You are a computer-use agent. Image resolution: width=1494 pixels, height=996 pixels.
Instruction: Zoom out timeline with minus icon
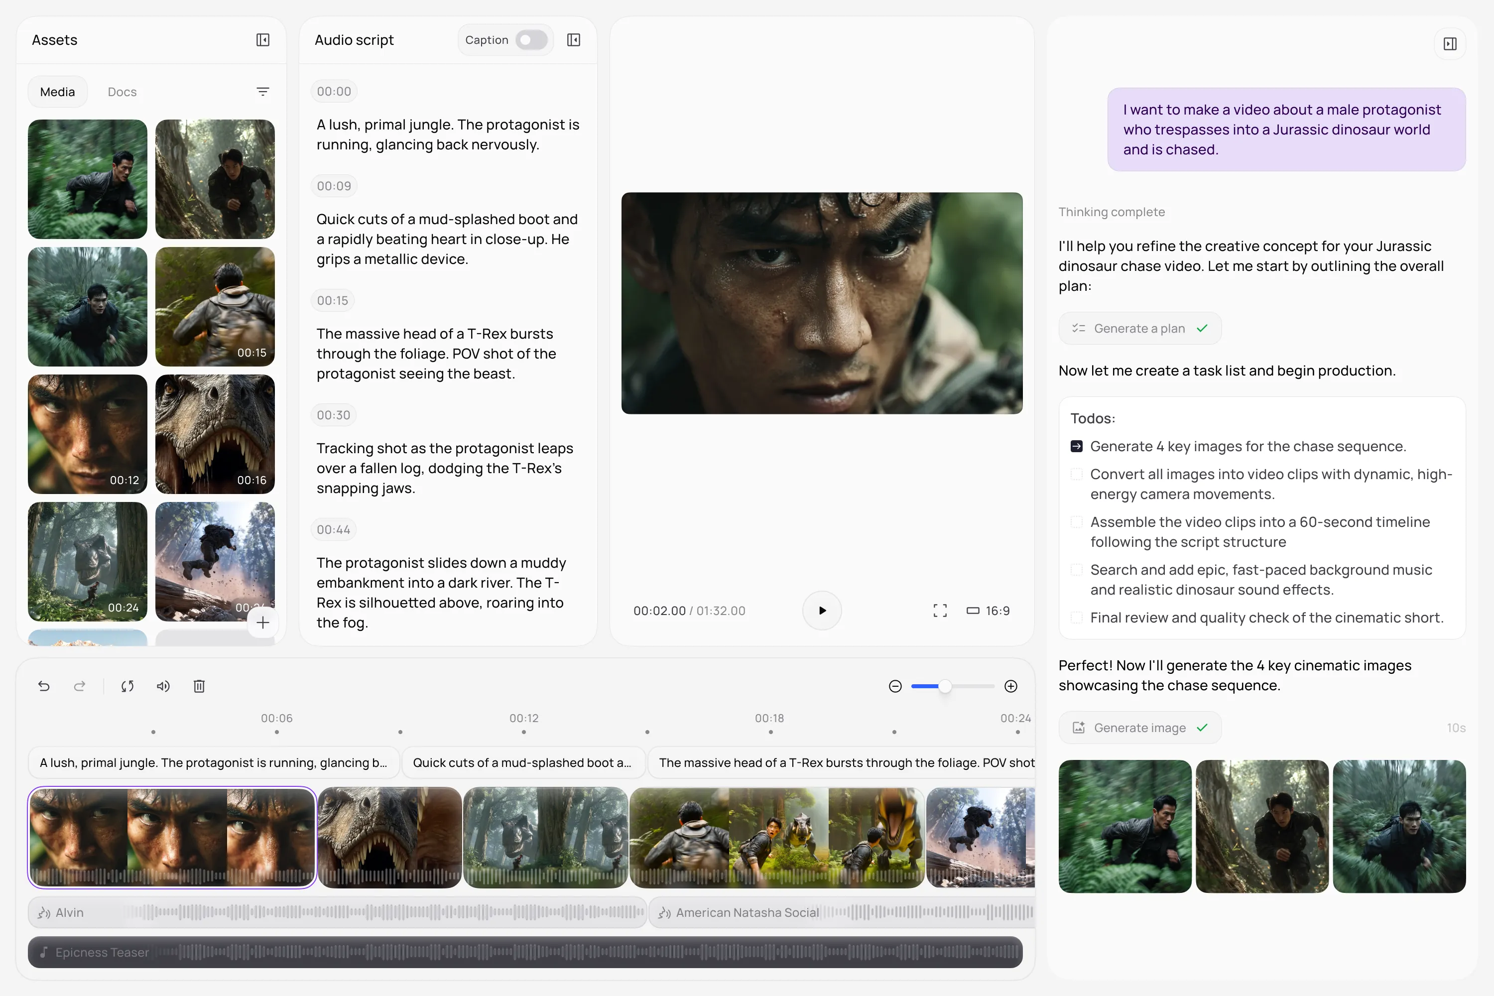point(895,686)
